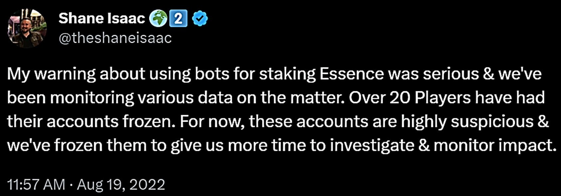561x196 pixels.
Task: Click the Aug 19, 2022 date
Action: (121, 184)
